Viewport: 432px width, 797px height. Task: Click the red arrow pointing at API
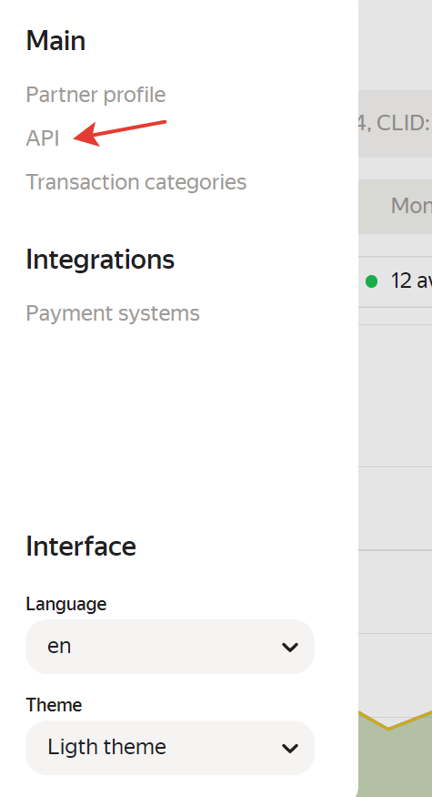point(120,133)
